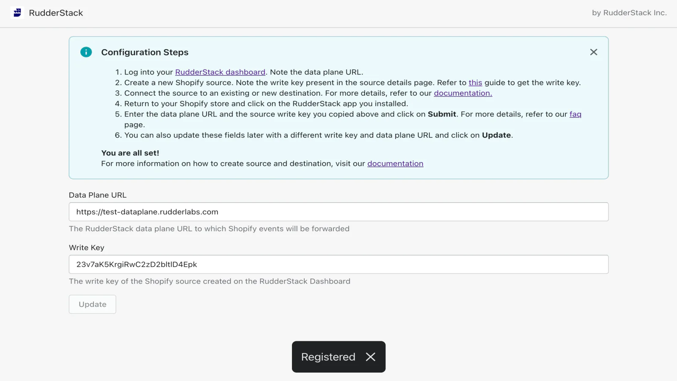Screen dimensions: 677x381
Task: Open the documentation link in step 3
Action: click(463, 93)
